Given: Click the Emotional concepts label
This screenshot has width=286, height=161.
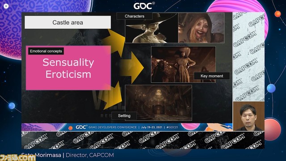Looking at the screenshot, I should [x=46, y=51].
